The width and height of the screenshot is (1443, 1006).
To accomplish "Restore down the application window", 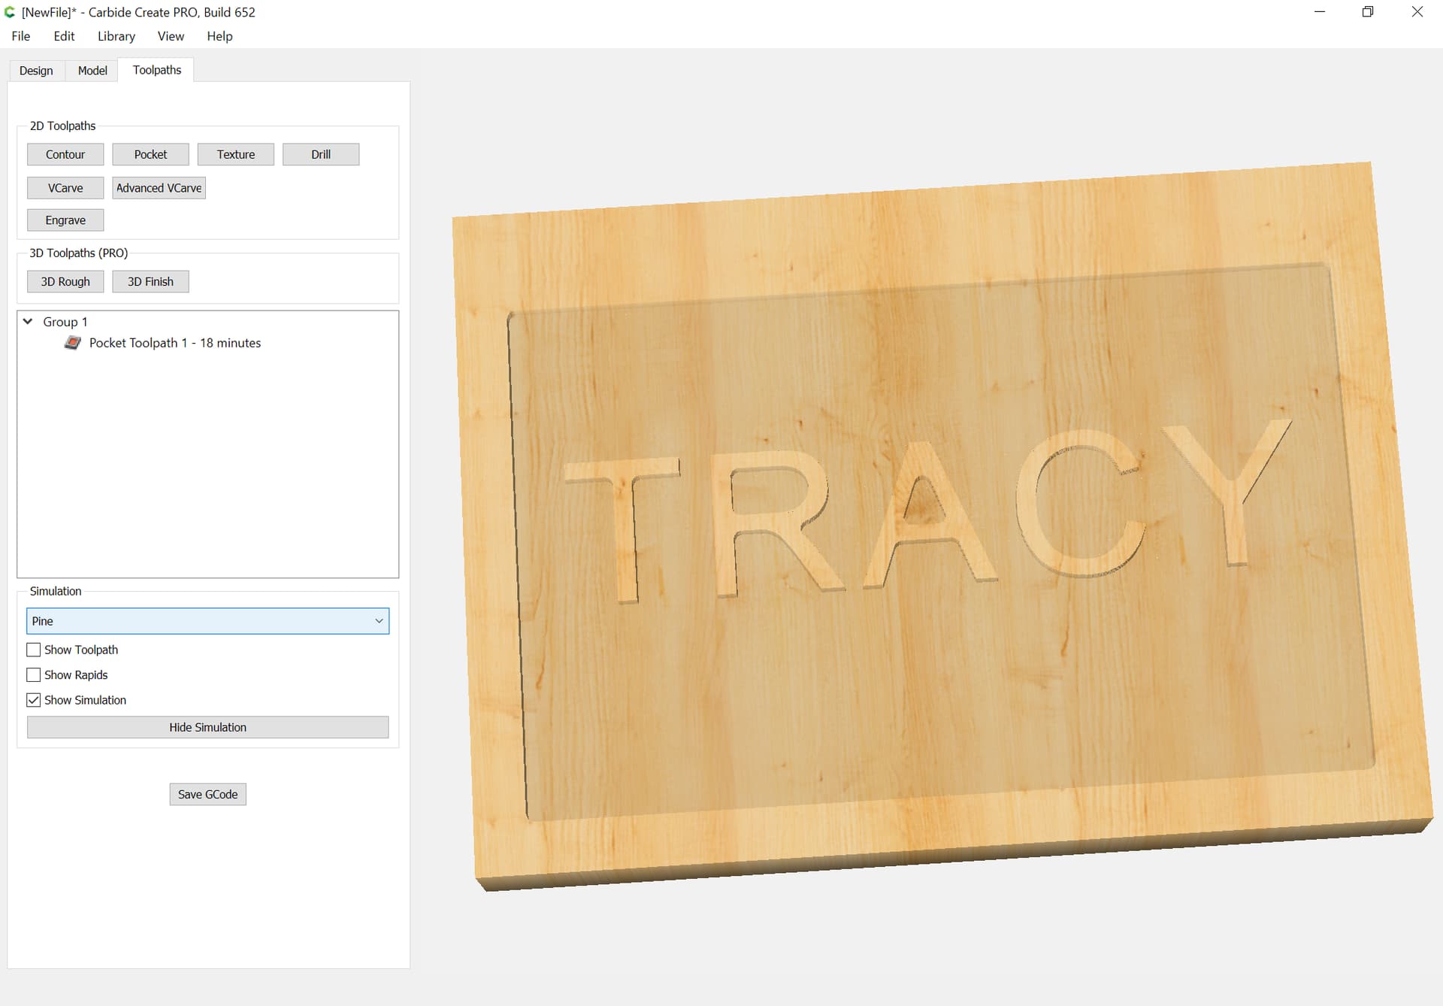I will coord(1368,12).
